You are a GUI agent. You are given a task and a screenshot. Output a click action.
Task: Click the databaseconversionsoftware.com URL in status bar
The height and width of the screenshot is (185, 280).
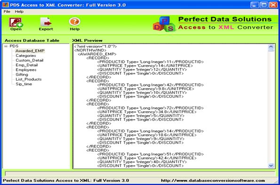tap(213, 180)
